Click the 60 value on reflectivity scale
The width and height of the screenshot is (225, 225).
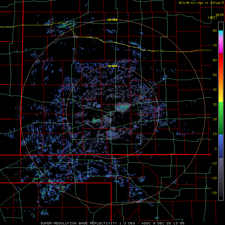click(215, 60)
